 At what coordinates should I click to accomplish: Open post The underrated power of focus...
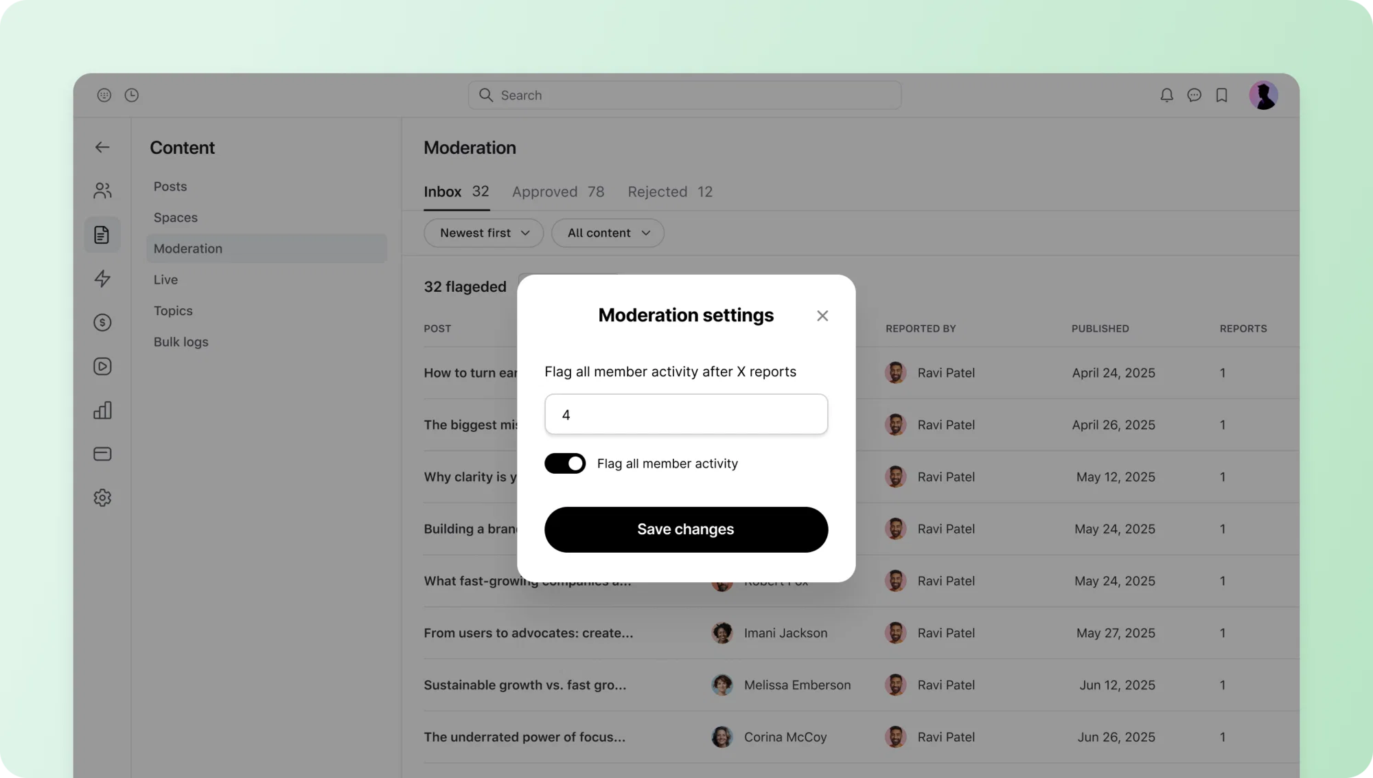pos(524,737)
